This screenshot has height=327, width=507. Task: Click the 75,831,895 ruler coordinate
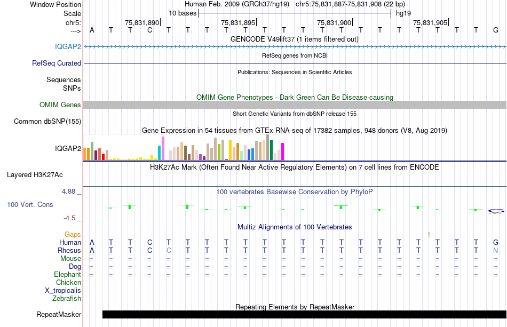coord(238,22)
